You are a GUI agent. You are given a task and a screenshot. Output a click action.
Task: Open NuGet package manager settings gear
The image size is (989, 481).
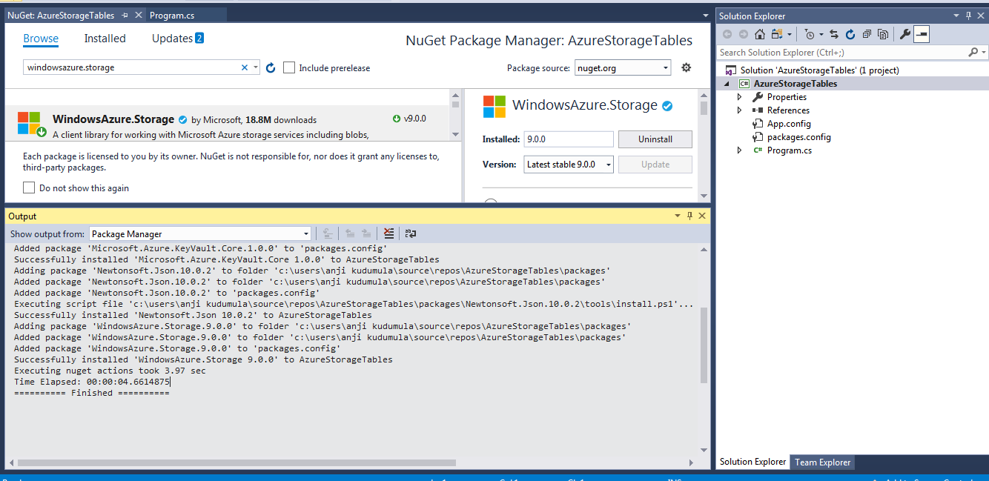pyautogui.click(x=686, y=67)
